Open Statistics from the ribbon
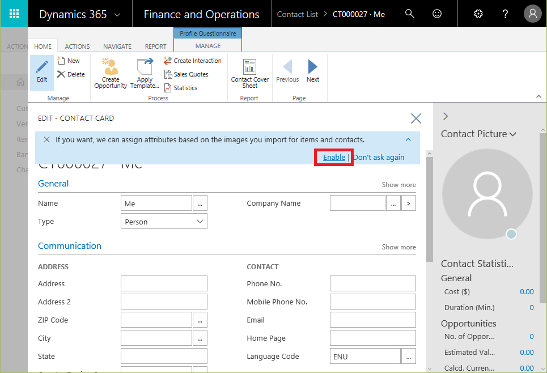Viewport: 547px width, 373px height. [x=181, y=88]
